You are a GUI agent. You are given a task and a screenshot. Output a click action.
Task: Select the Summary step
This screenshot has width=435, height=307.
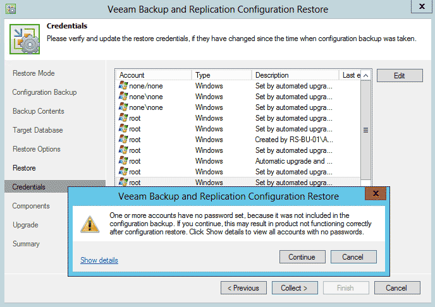tap(26, 244)
